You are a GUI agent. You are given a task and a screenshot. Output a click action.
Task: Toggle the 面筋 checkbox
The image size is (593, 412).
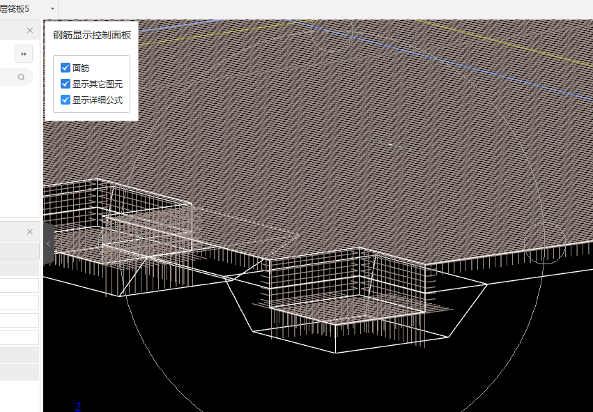[66, 68]
